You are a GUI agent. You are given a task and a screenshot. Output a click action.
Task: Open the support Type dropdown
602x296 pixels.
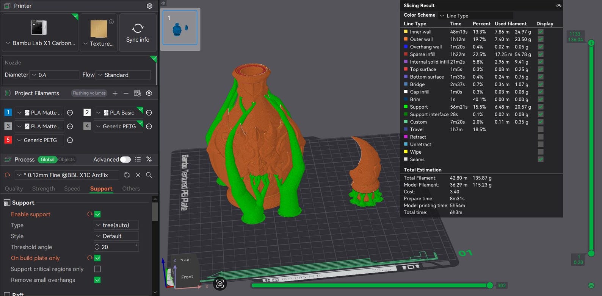[116, 225]
